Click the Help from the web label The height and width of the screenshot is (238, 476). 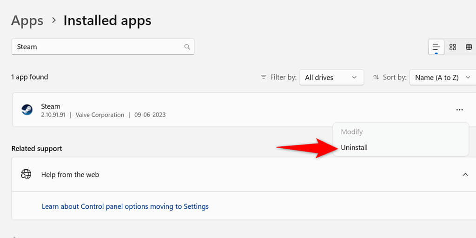pos(70,175)
